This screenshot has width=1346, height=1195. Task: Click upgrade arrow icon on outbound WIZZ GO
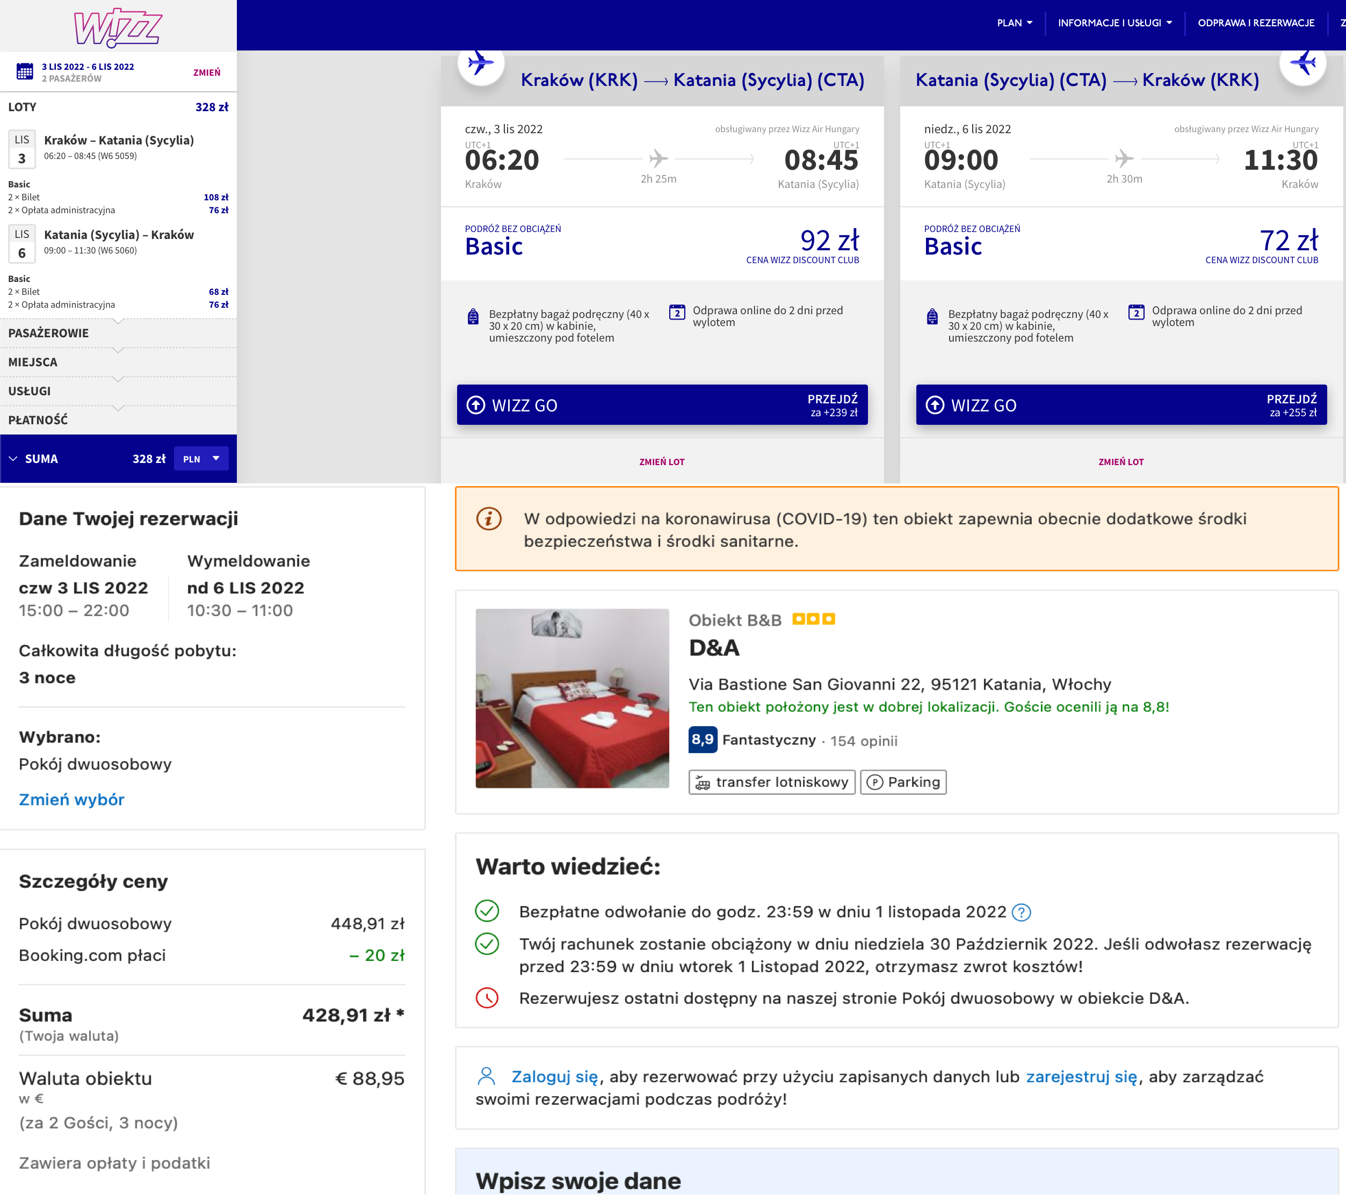pyautogui.click(x=475, y=405)
